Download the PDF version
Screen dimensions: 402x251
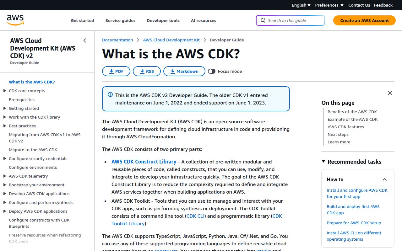(116, 71)
